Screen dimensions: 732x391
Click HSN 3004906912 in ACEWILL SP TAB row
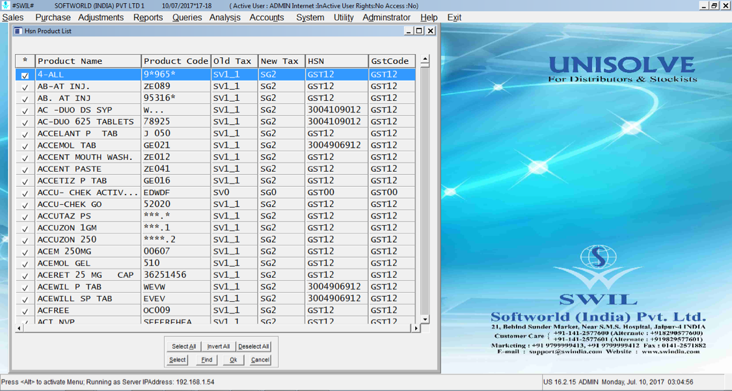click(334, 298)
